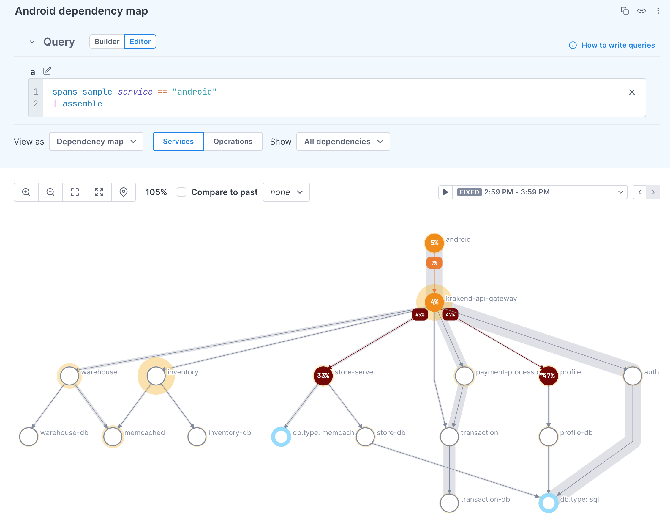Screen dimensions: 670x524
Task: Click the fit-to-screen frame icon
Action: click(75, 192)
